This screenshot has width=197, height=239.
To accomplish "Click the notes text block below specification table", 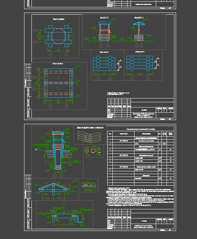I will [x=140, y=197].
